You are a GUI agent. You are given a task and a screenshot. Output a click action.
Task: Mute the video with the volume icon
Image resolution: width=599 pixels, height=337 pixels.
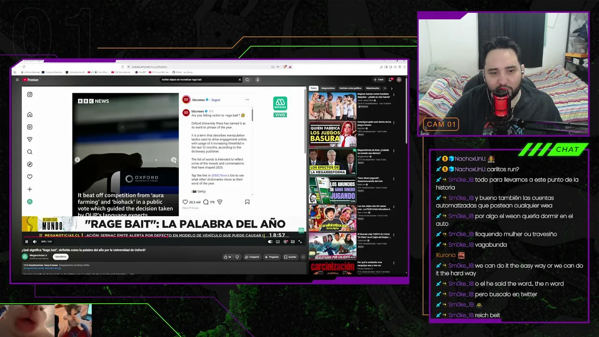pos(34,242)
